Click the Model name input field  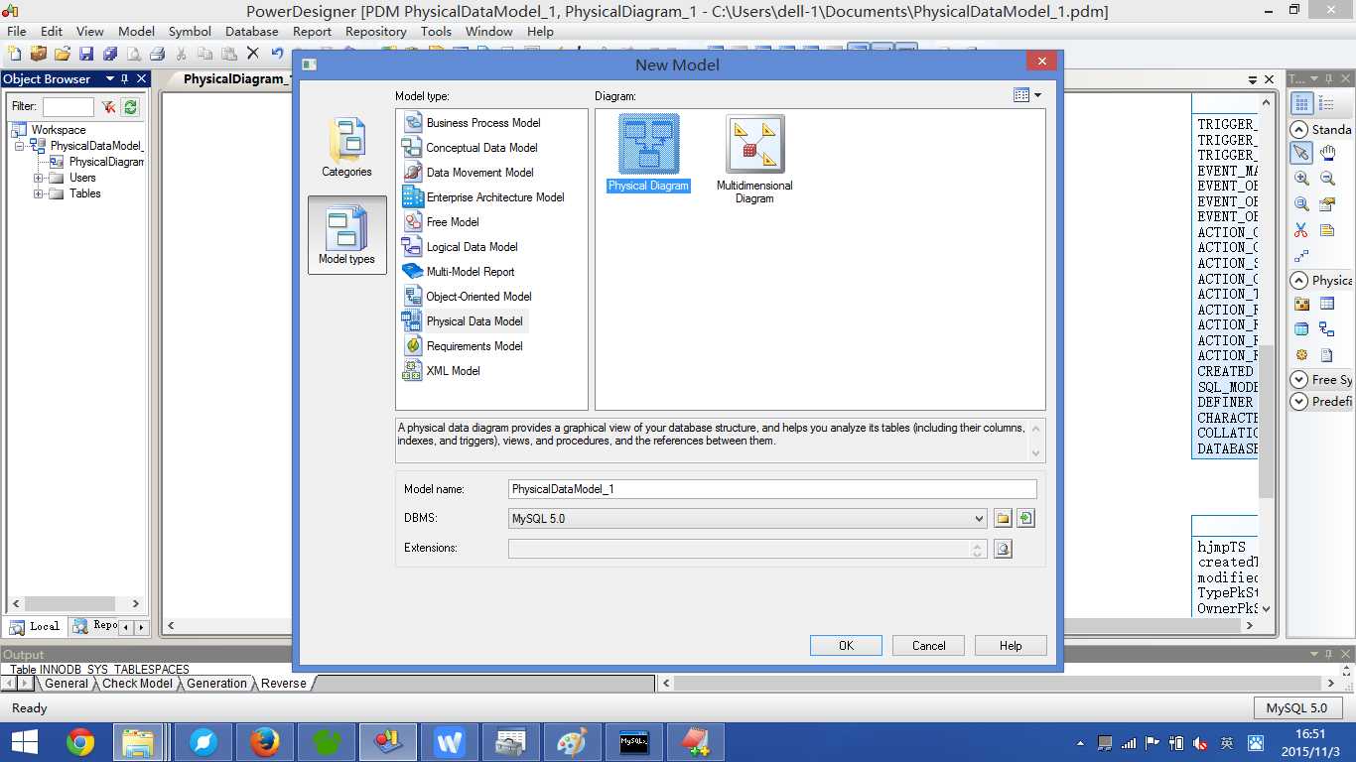[772, 489]
